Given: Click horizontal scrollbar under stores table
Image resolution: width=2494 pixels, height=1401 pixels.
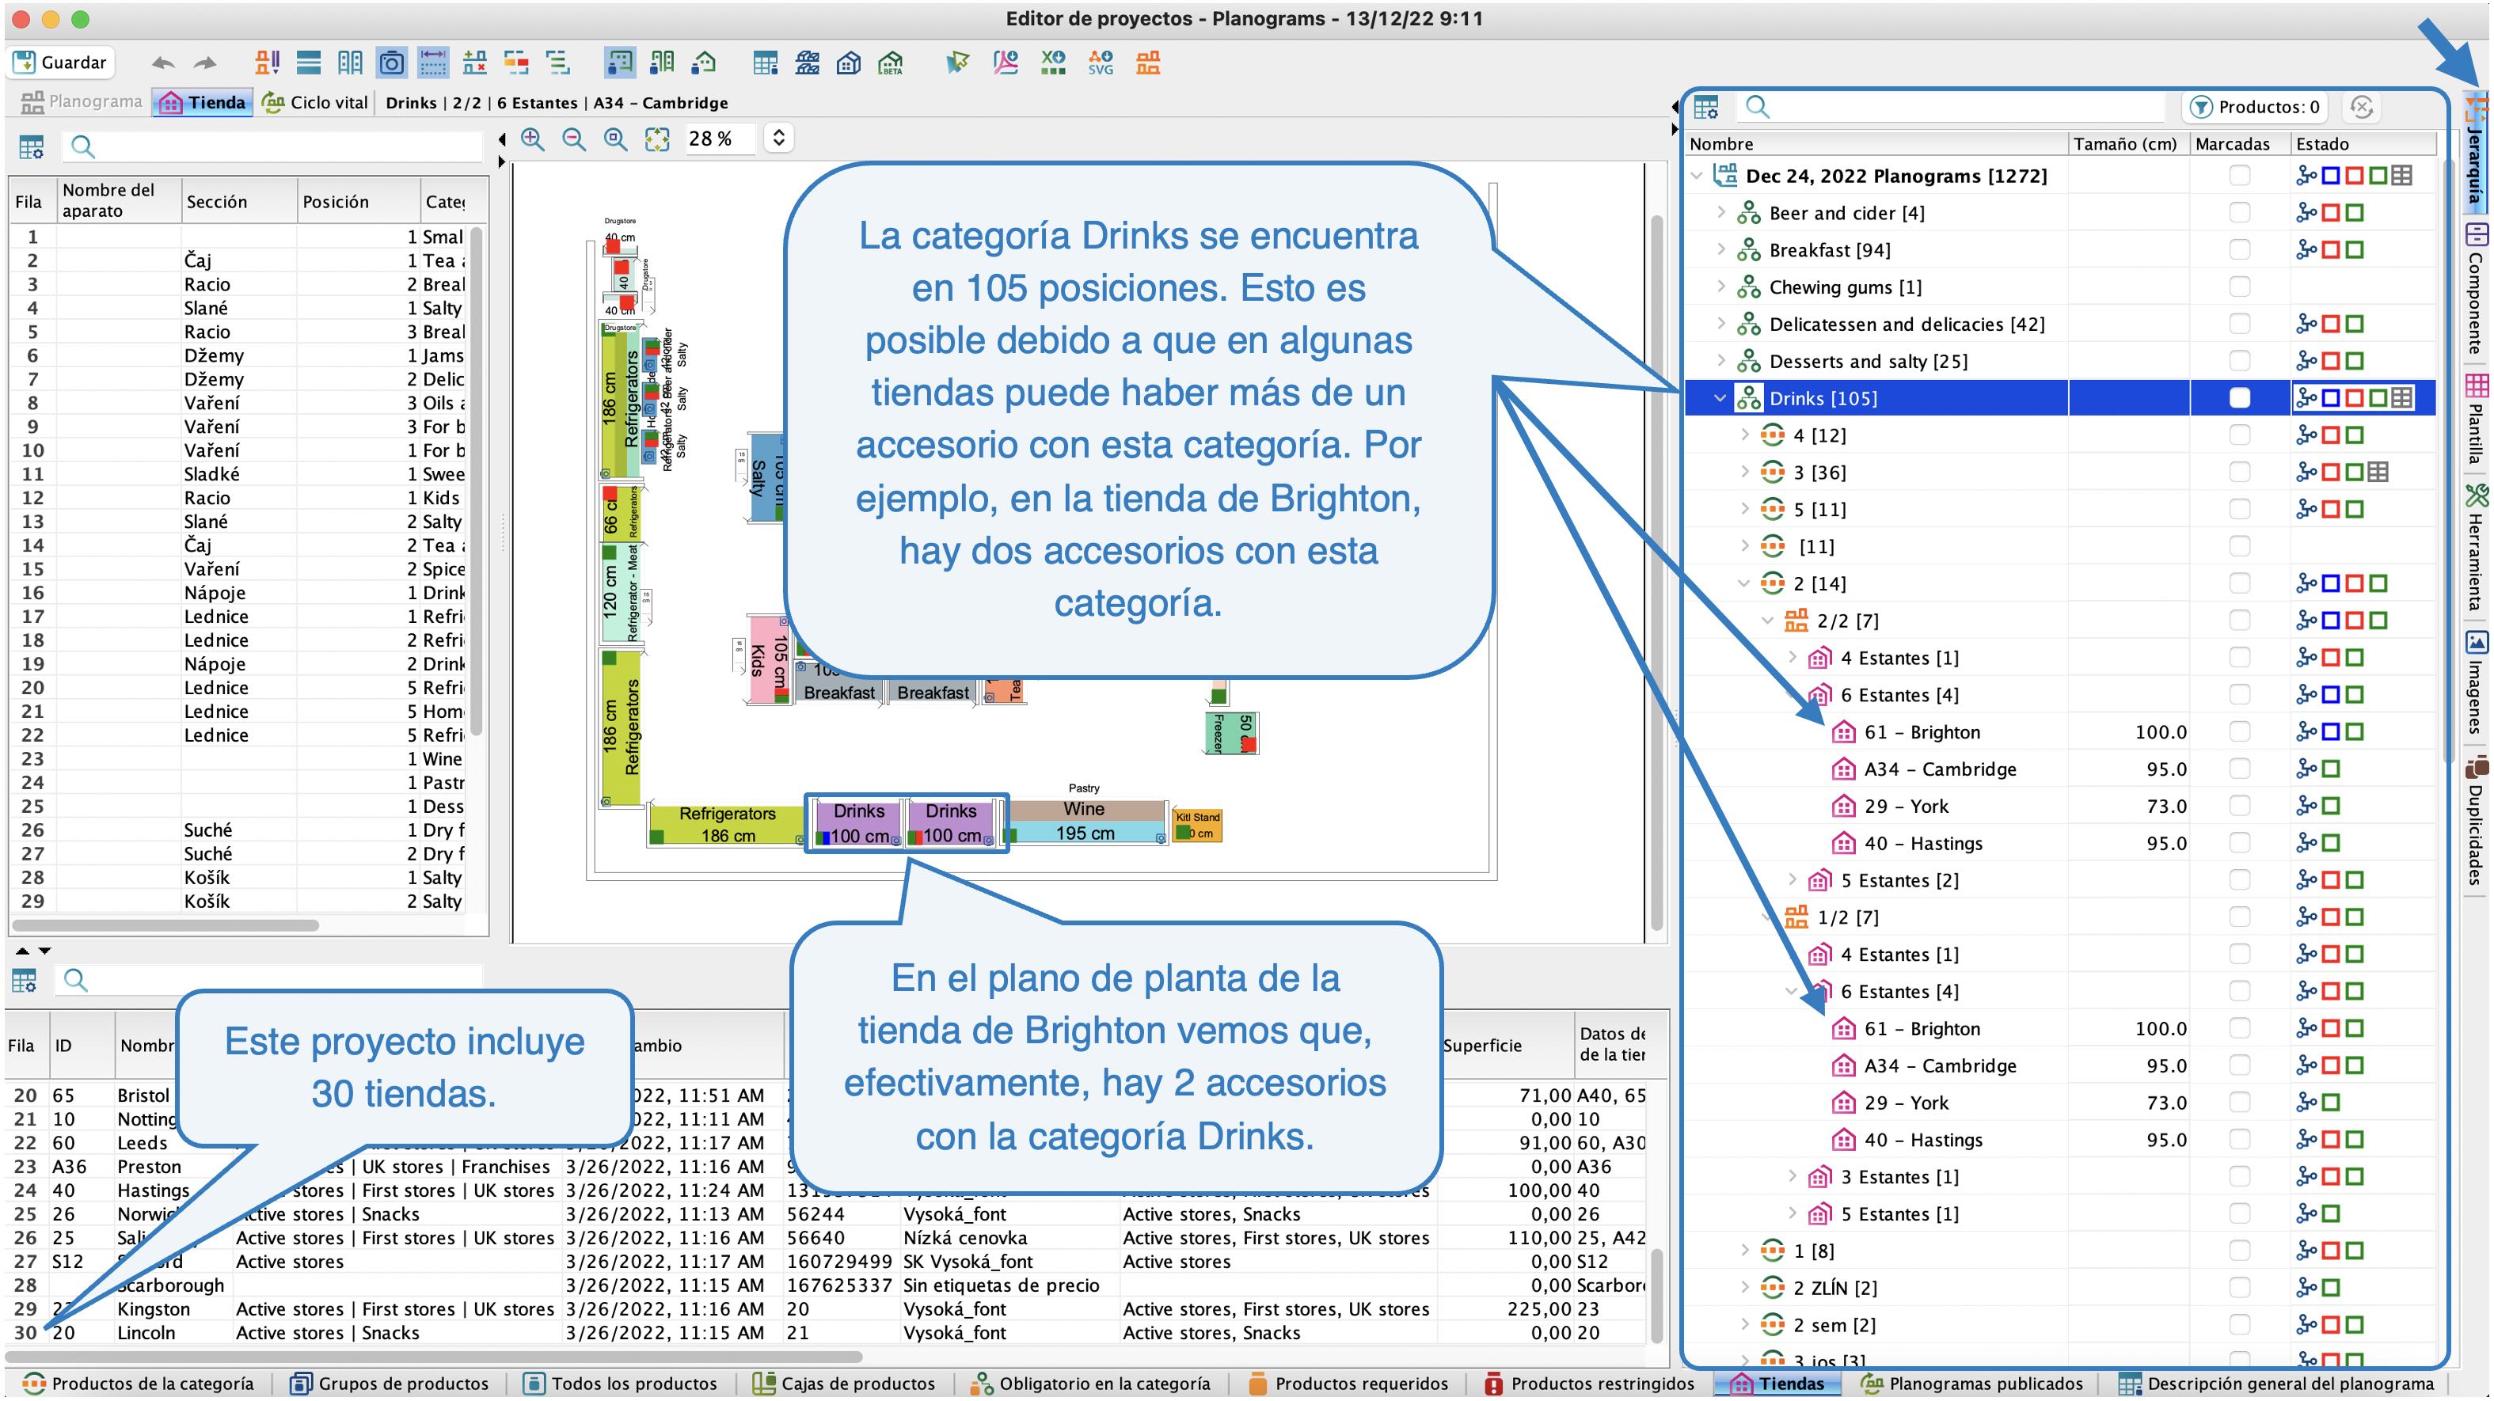Looking at the screenshot, I should coord(435,1357).
